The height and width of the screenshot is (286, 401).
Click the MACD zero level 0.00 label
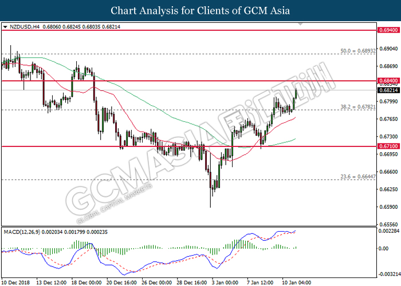383,248
